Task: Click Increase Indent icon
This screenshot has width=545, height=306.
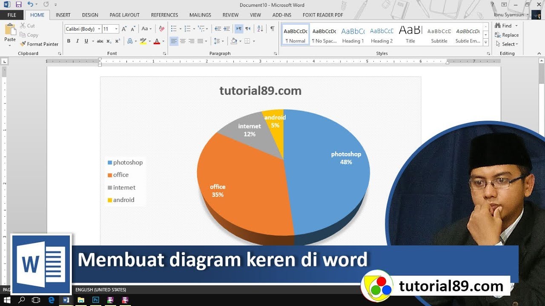Action: (227, 29)
